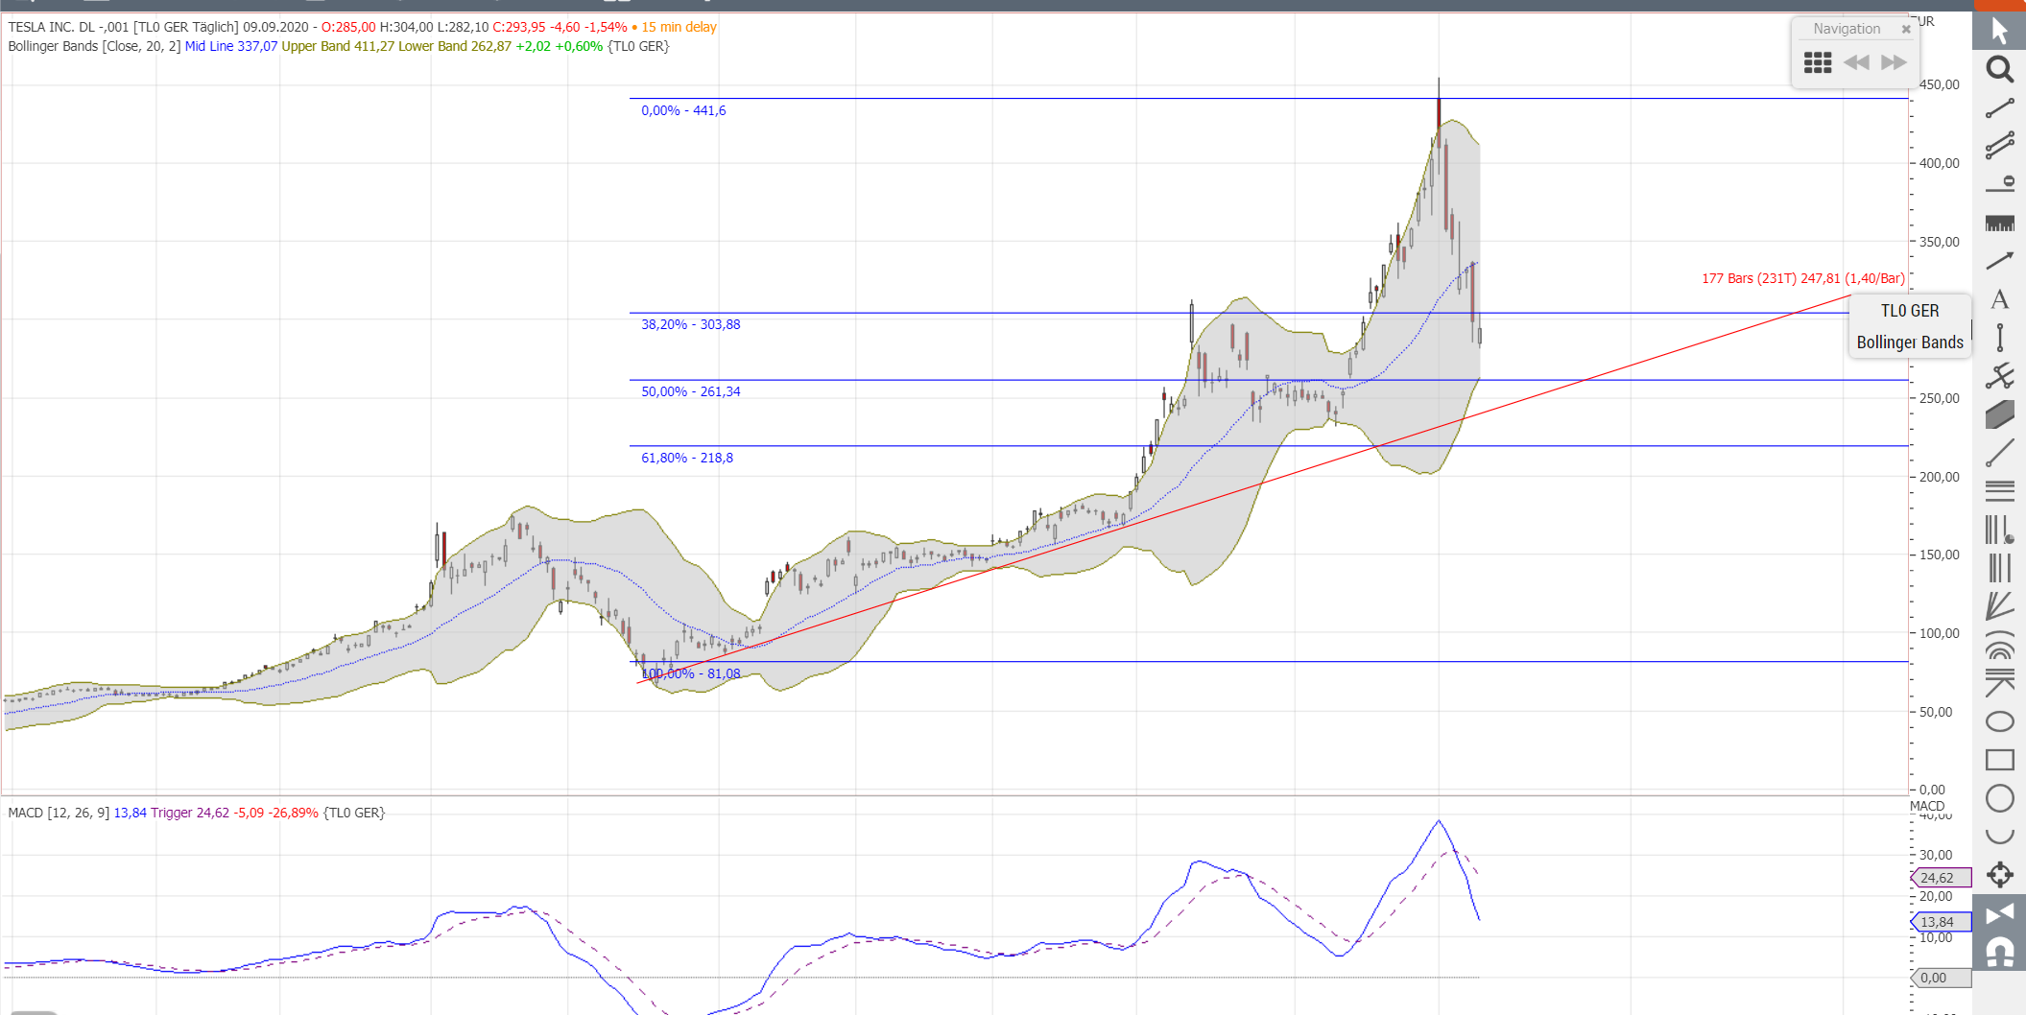Select the vertical time zone lines tool
Screen dimensions: 2026x1015
tap(1999, 568)
